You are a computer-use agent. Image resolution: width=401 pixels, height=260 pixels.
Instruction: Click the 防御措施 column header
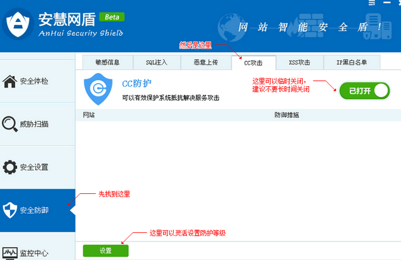tap(286, 115)
